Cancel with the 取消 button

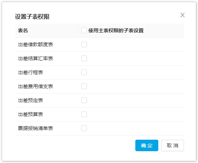click(x=173, y=145)
